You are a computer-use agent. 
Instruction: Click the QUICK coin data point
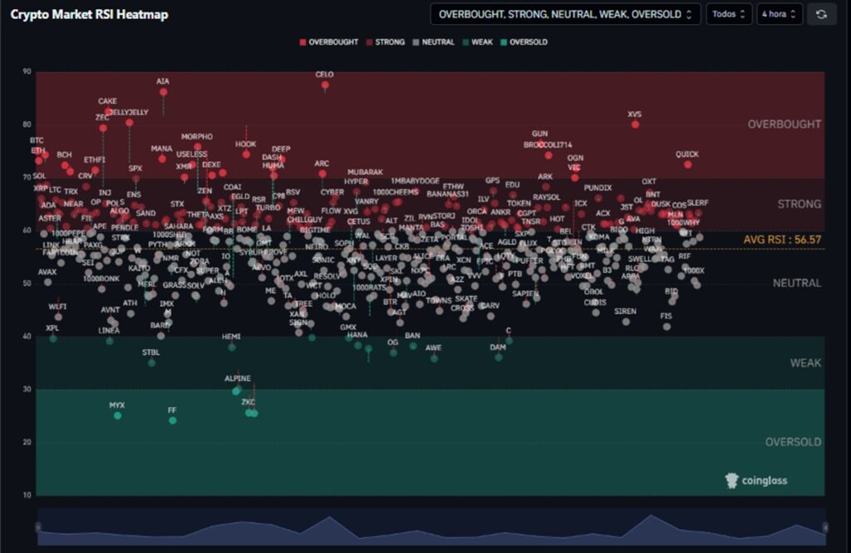pyautogui.click(x=687, y=164)
